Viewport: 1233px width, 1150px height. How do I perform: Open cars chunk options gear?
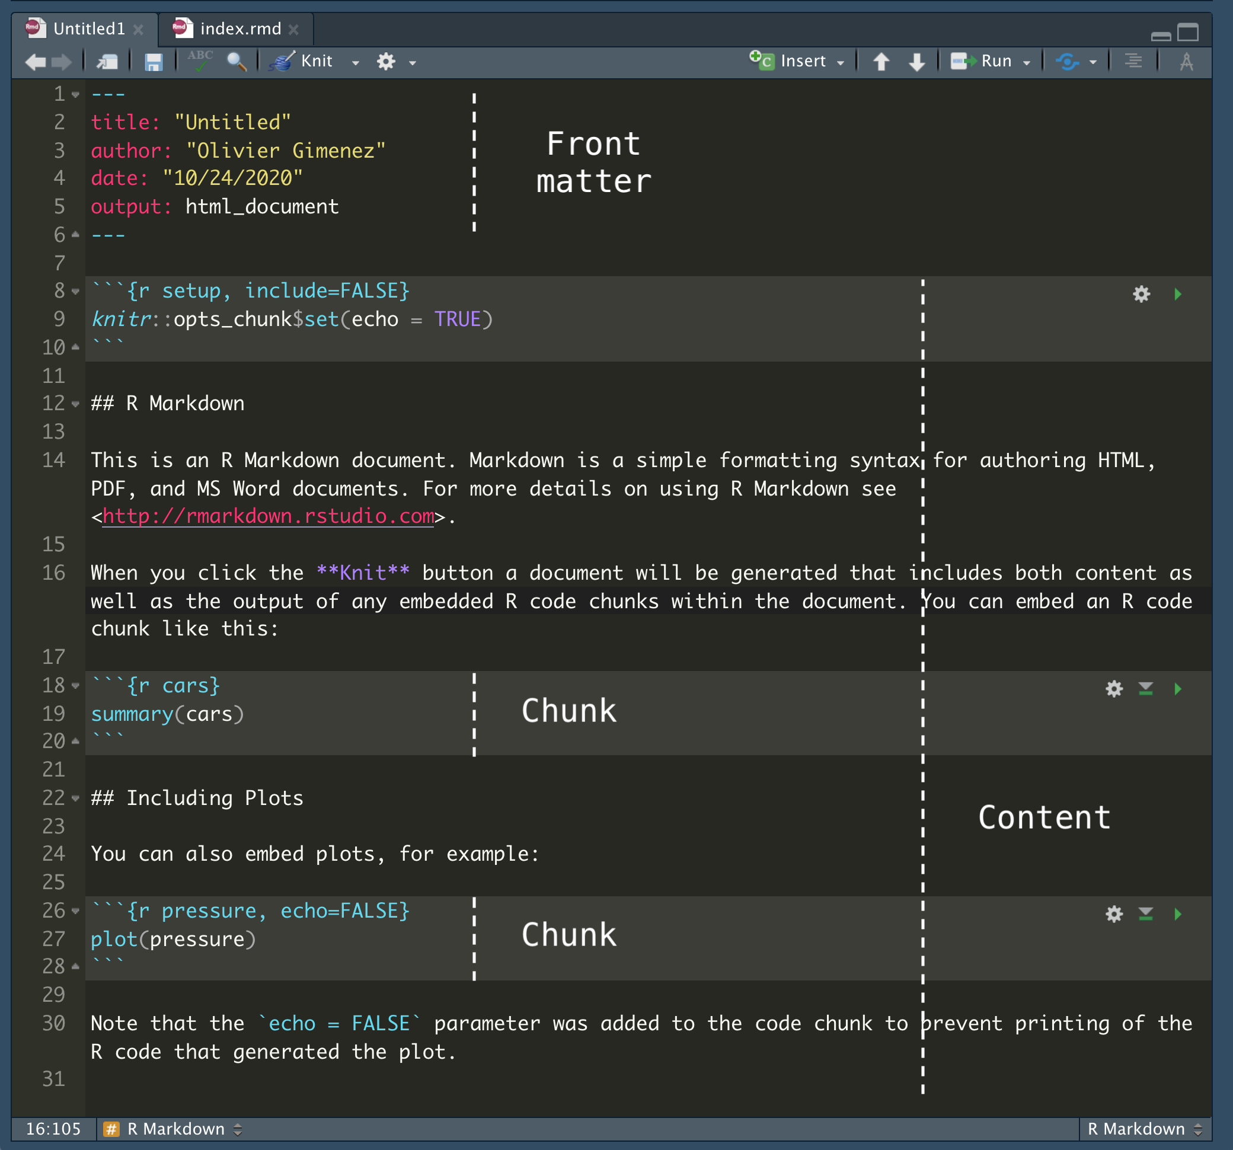1114,688
